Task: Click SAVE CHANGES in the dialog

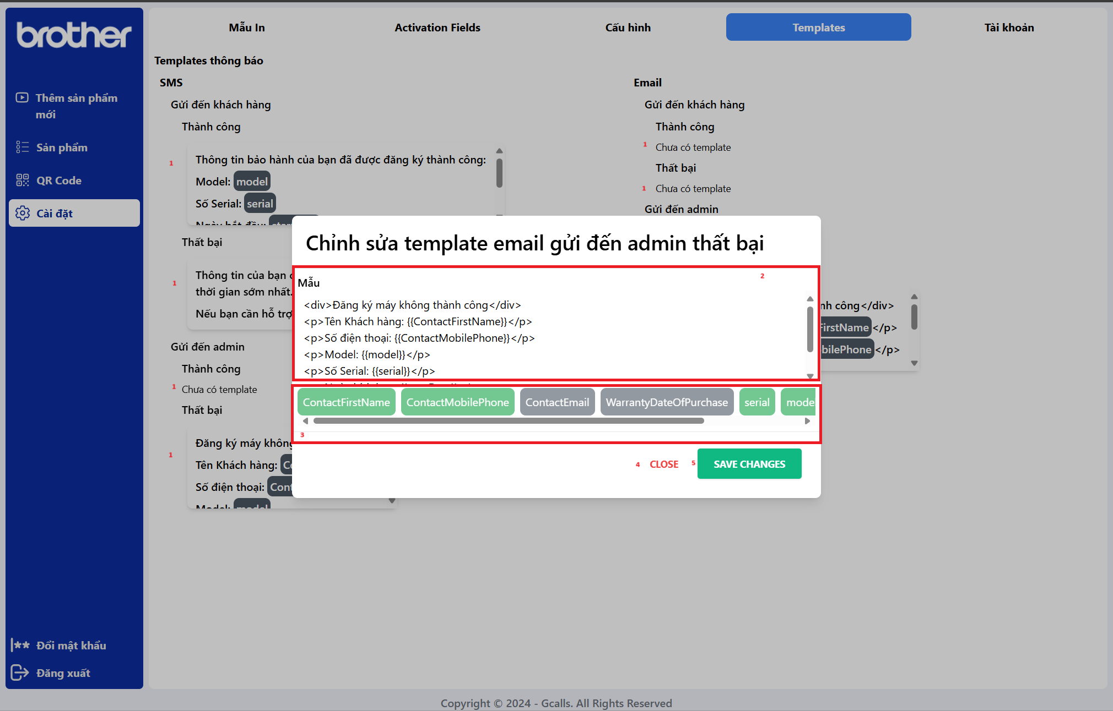Action: pos(749,463)
